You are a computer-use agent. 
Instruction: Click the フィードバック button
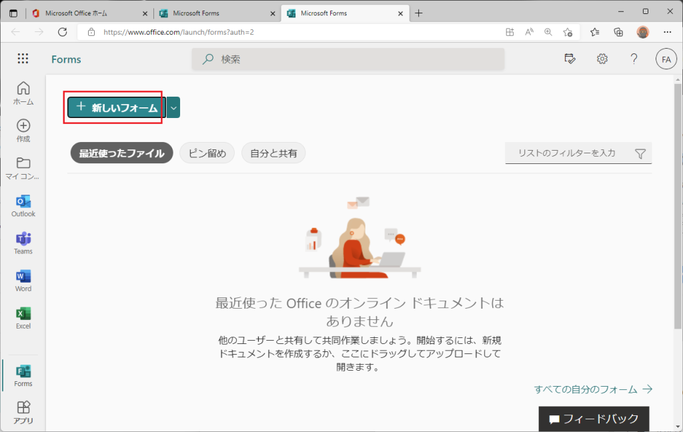click(x=594, y=419)
